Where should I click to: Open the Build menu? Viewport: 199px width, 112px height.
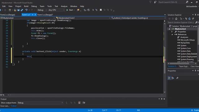(x=26, y=6)
